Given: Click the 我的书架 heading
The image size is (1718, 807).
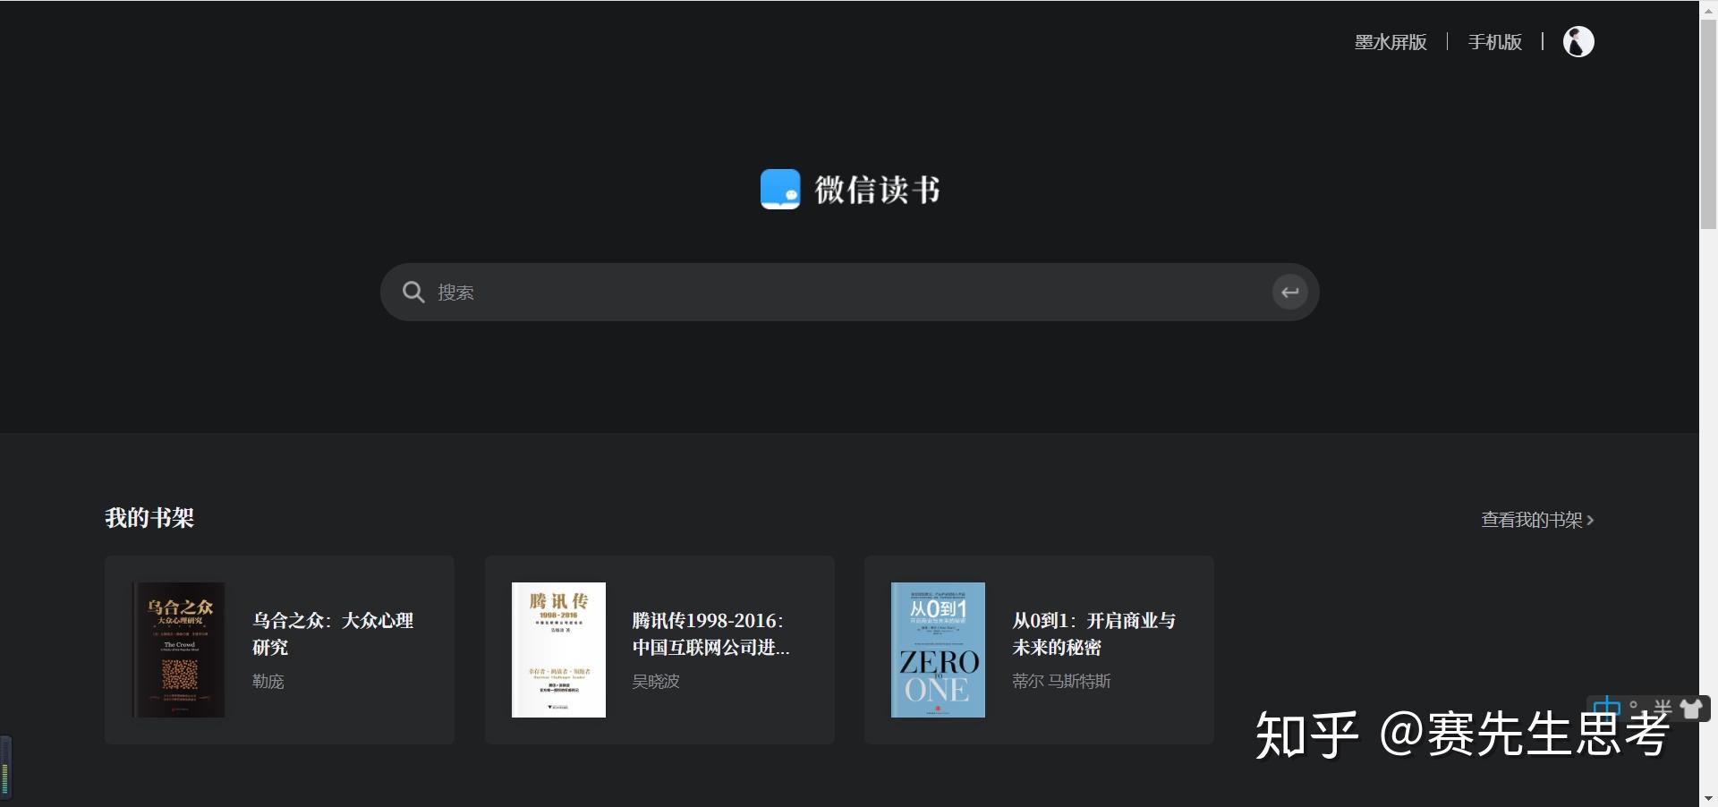Looking at the screenshot, I should (x=149, y=518).
